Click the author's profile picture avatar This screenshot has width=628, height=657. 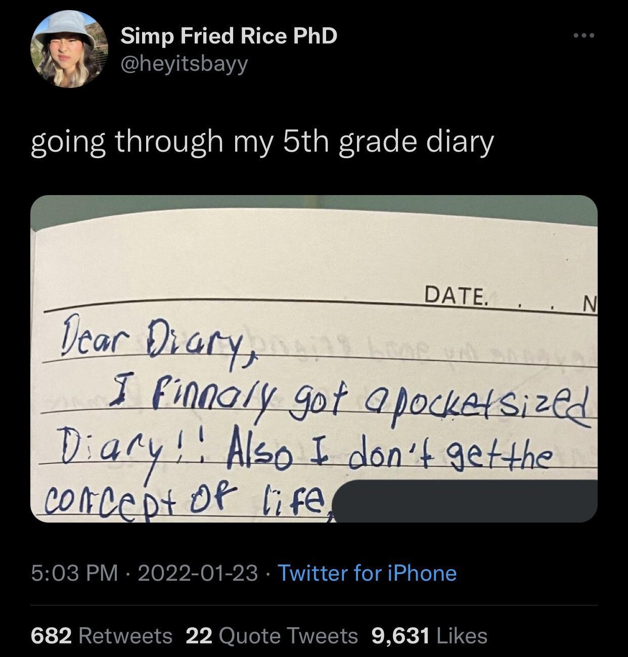click(x=69, y=49)
